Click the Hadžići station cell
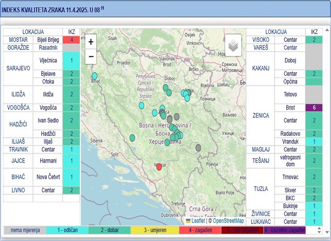Image resolution: width=331 pixels, height=241 pixels. pyautogui.click(x=48, y=133)
